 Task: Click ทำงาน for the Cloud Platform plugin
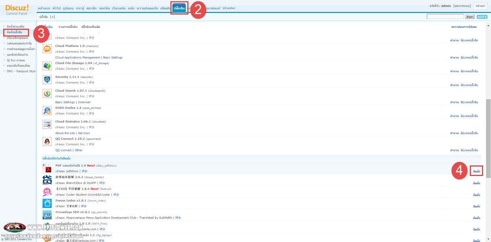click(454, 57)
